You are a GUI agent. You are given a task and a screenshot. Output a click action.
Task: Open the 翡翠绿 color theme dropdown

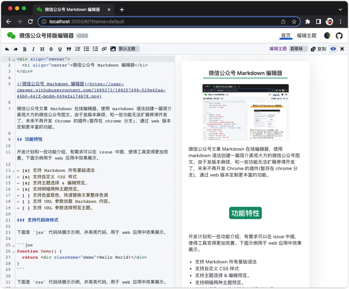tap(298, 49)
